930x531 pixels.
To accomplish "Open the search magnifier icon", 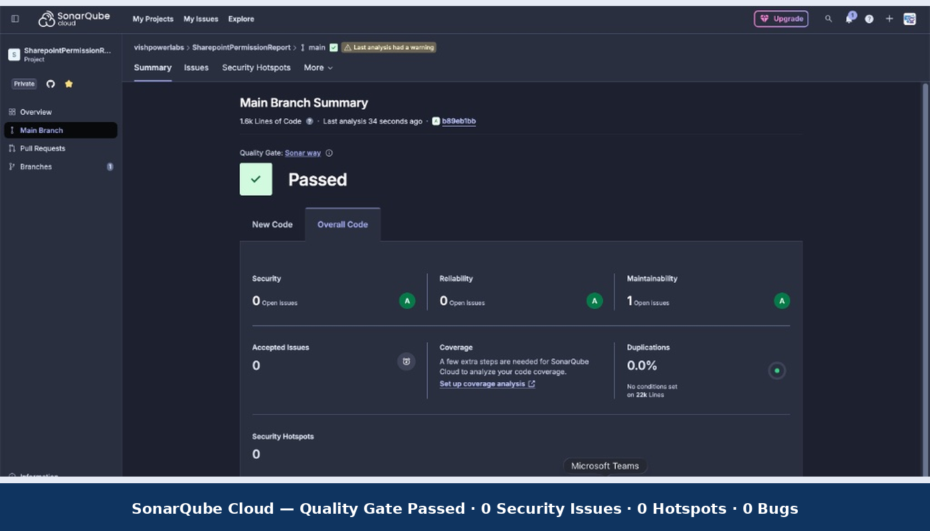I will tap(828, 19).
